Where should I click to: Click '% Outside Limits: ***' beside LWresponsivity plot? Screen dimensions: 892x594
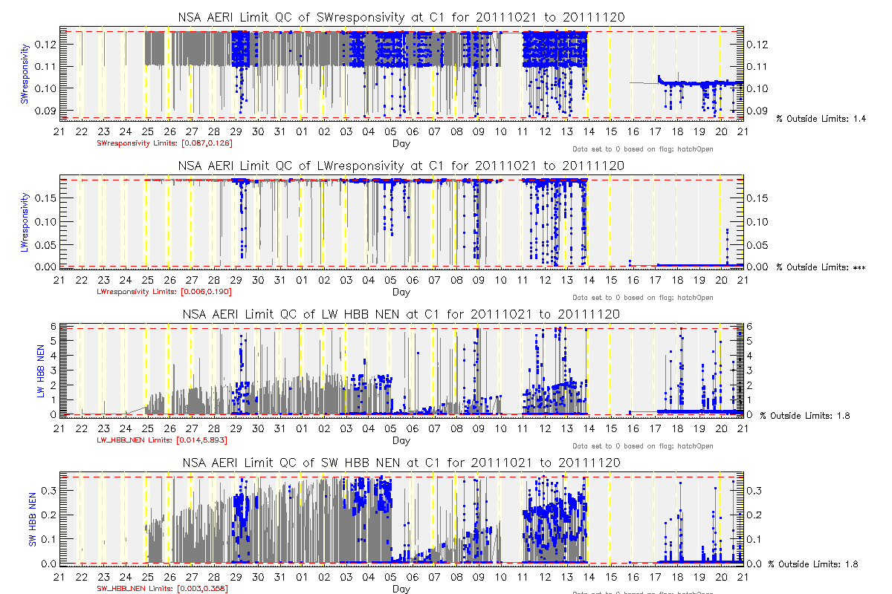(821, 267)
